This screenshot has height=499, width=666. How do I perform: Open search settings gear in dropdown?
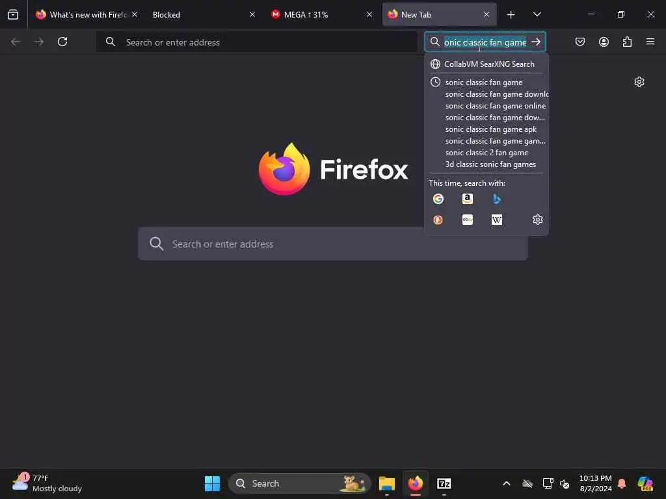click(x=538, y=220)
